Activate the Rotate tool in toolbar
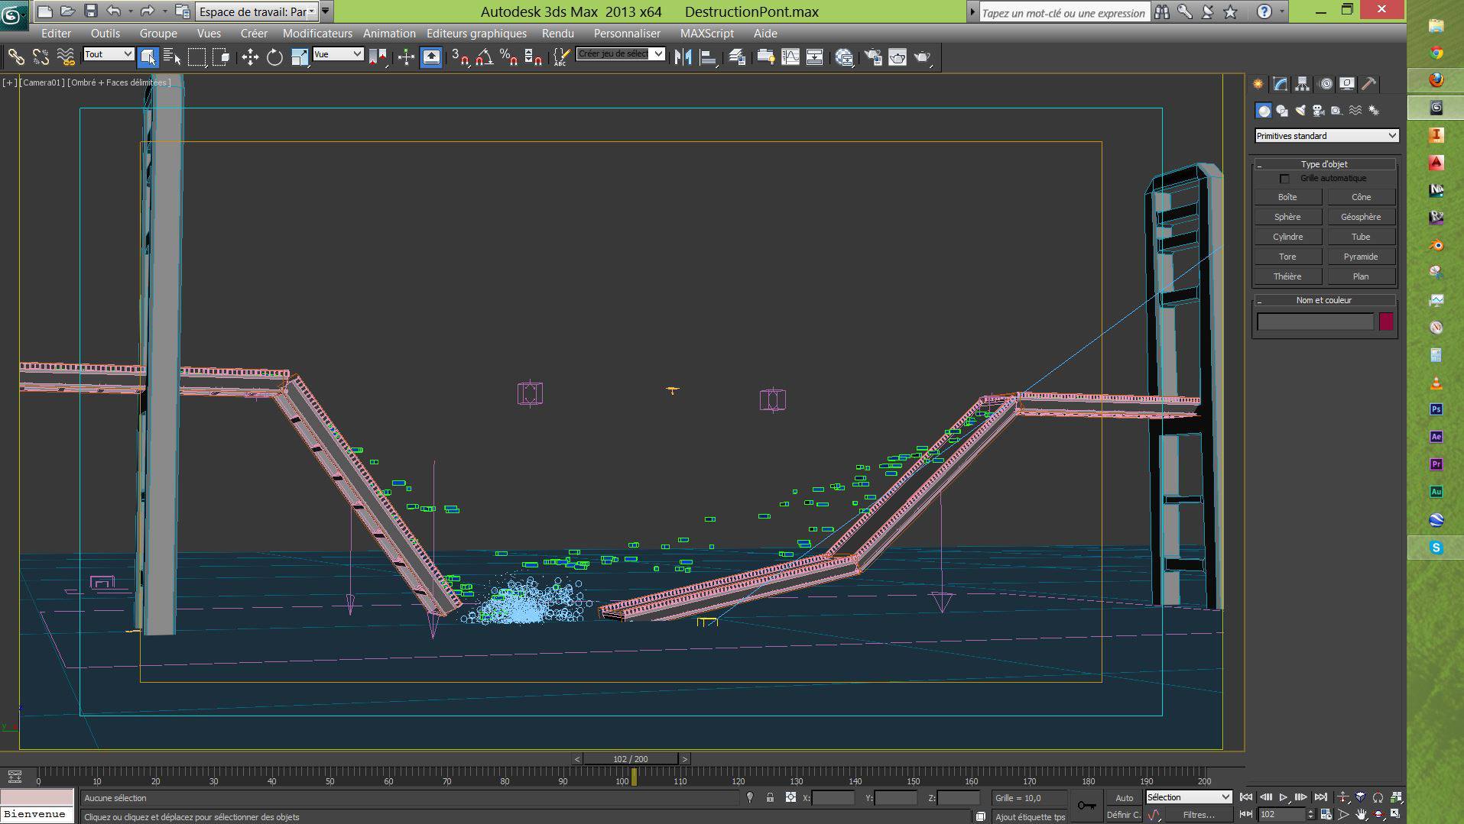This screenshot has height=824, width=1464. coord(274,57)
